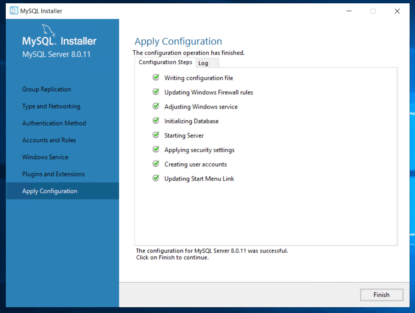Close the MySQL Installer window
415x313 pixels.
click(x=397, y=11)
